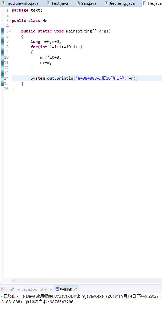The height and width of the screenshot is (313, 162).
Task: Click the 声明 tab icon
Action: pyautogui.click(x=42, y=289)
